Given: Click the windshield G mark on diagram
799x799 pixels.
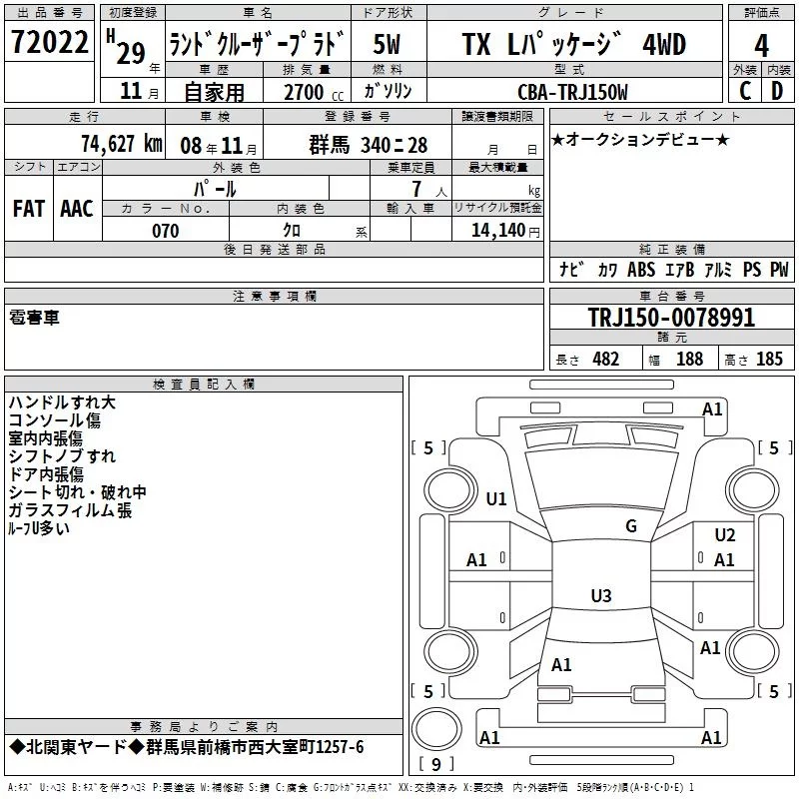Looking at the screenshot, I should [x=631, y=526].
